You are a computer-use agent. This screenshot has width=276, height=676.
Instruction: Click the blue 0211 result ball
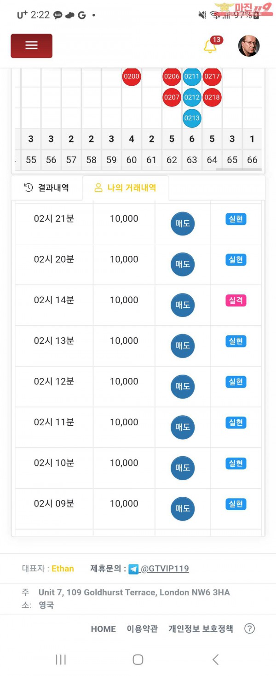click(192, 76)
